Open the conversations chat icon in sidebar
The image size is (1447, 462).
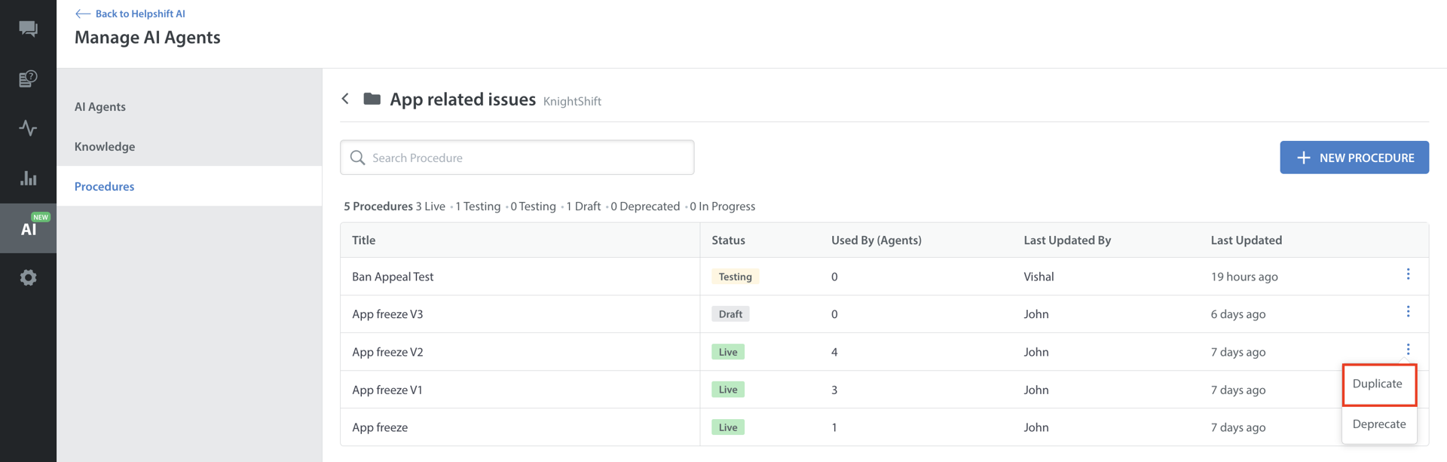(28, 29)
